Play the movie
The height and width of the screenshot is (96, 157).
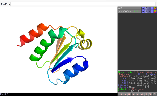[x=134, y=94]
